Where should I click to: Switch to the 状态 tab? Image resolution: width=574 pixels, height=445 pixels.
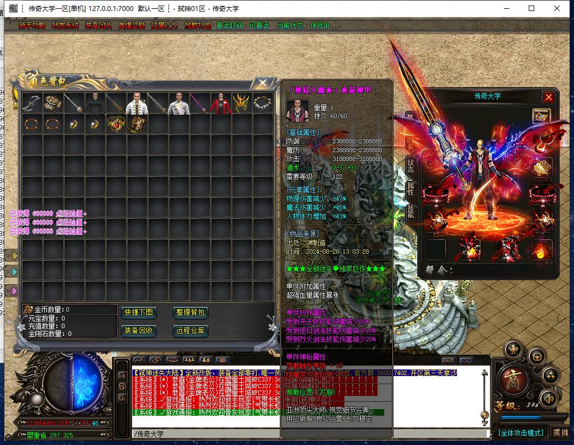[x=411, y=166]
